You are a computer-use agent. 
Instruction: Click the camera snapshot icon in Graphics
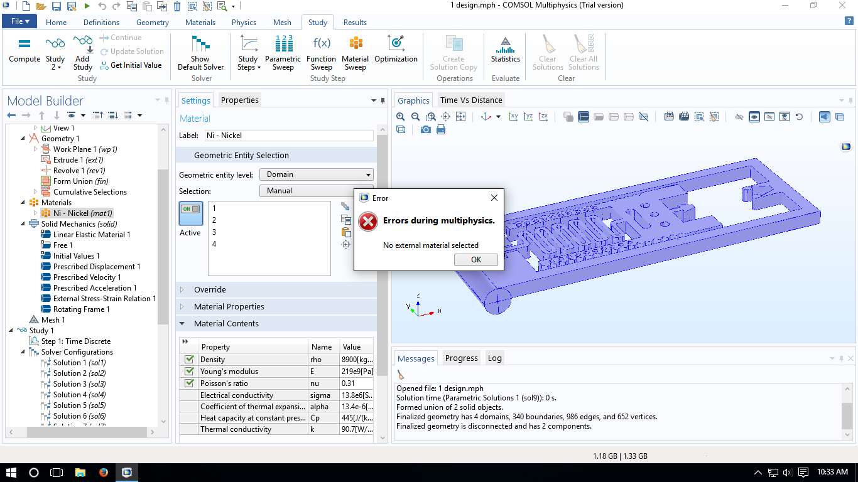426,129
